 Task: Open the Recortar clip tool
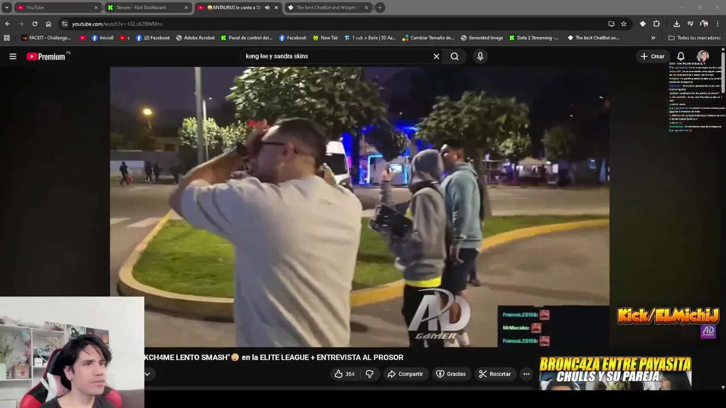(x=495, y=374)
